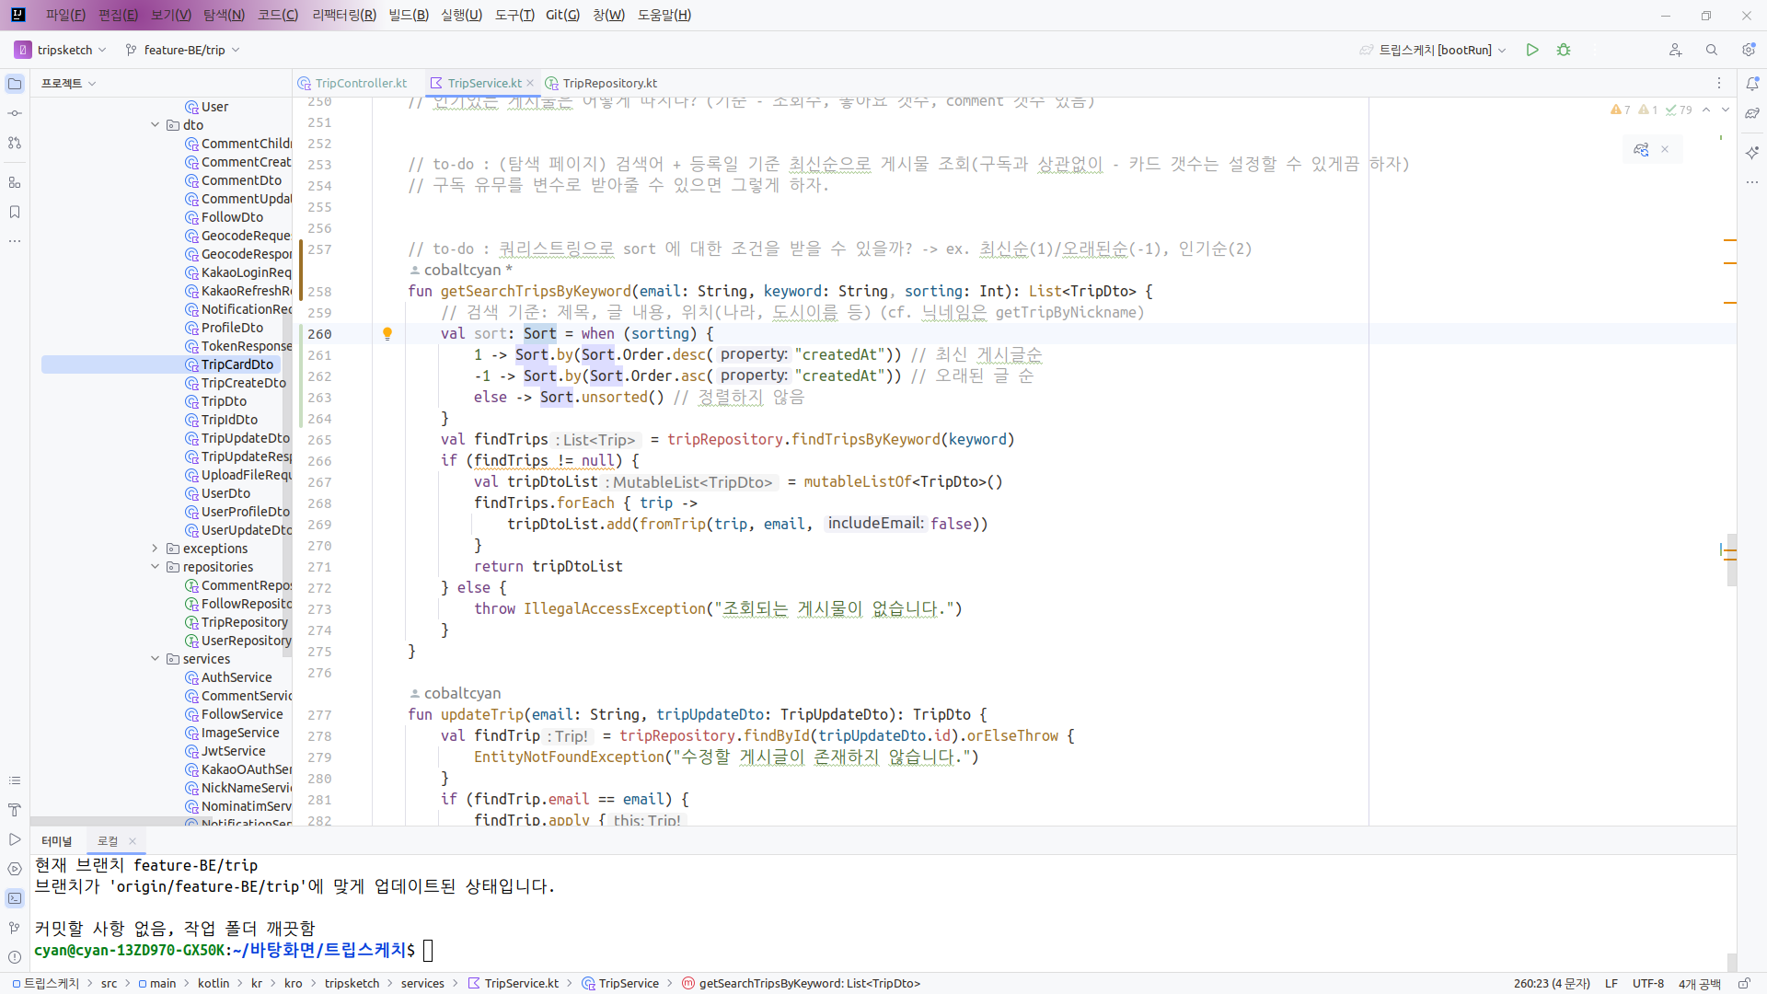Collapse the dto folder in the project tree

coord(155,125)
